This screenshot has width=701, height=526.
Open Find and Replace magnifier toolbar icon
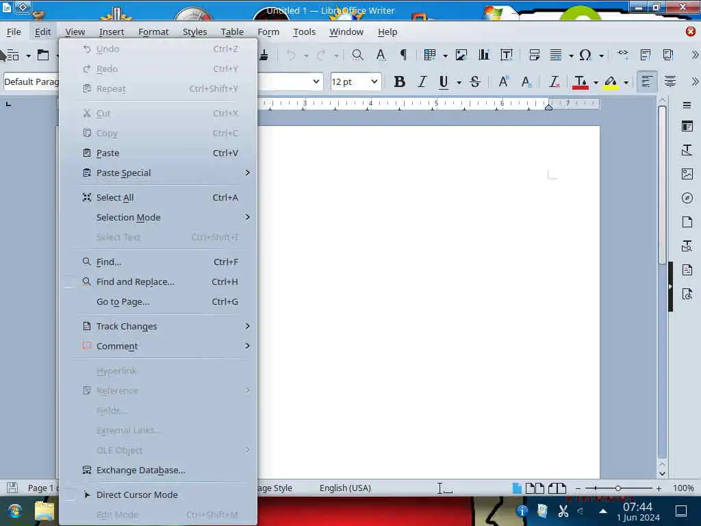357,55
